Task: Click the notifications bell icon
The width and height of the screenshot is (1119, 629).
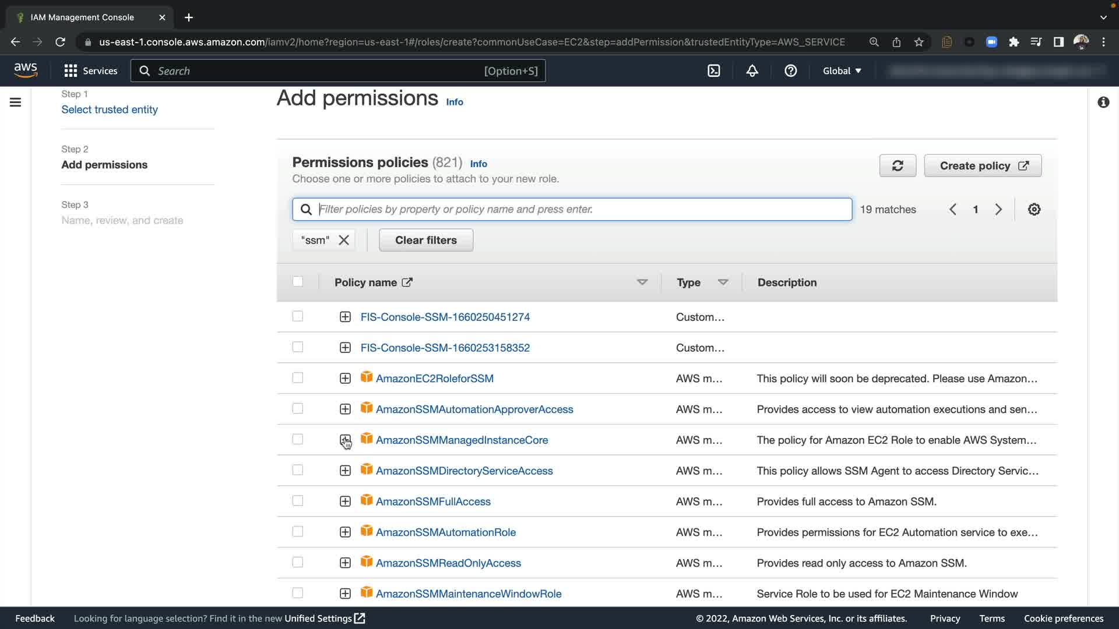Action: pyautogui.click(x=752, y=71)
